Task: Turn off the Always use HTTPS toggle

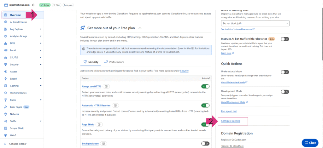Action: (205, 87)
